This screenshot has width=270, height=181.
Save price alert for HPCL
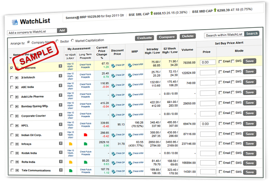[250, 124]
